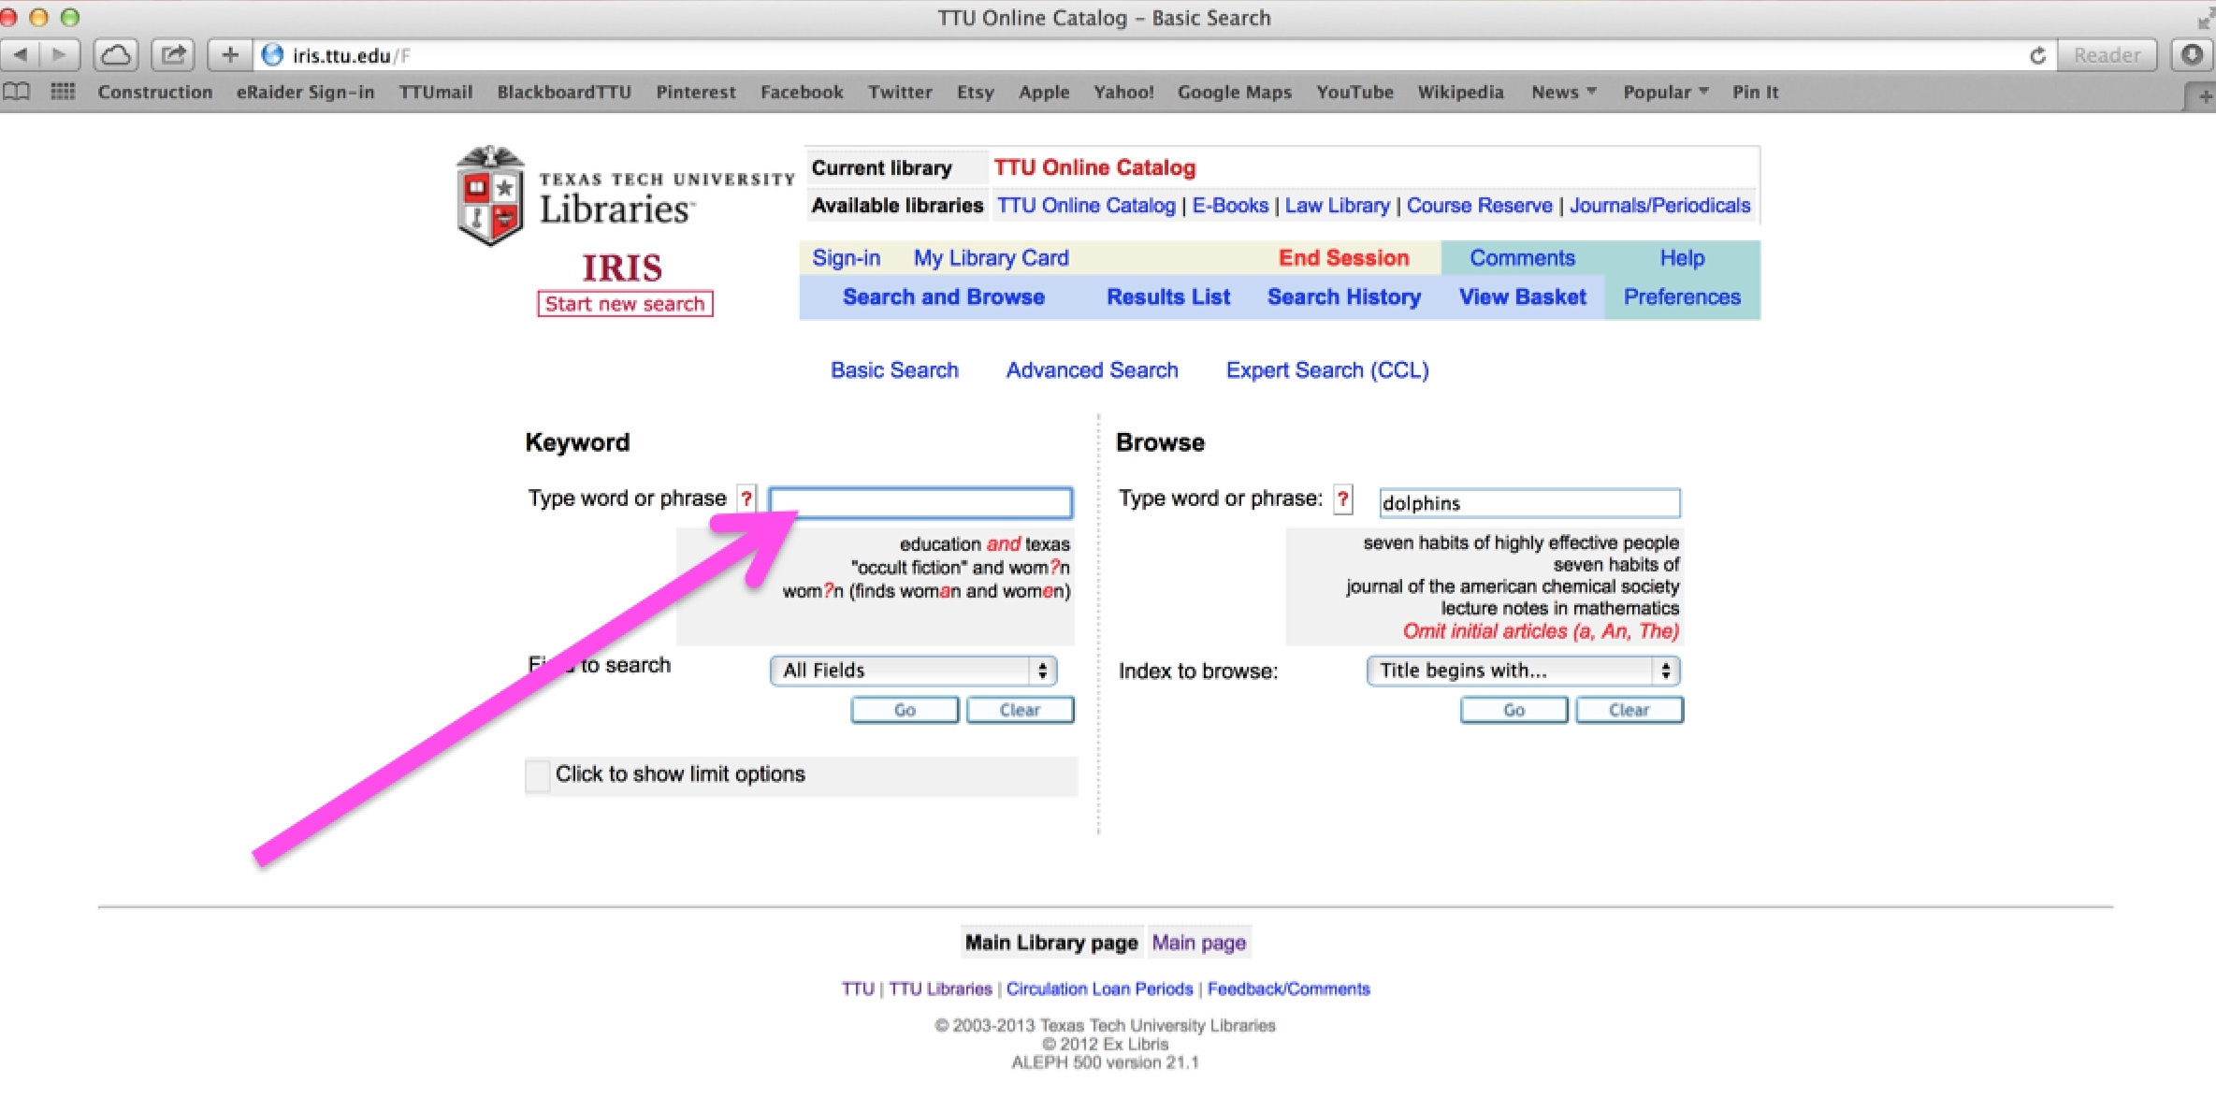Image resolution: width=2216 pixels, height=1098 pixels.
Task: Open Circulation Loan Periods link
Action: click(x=1099, y=989)
